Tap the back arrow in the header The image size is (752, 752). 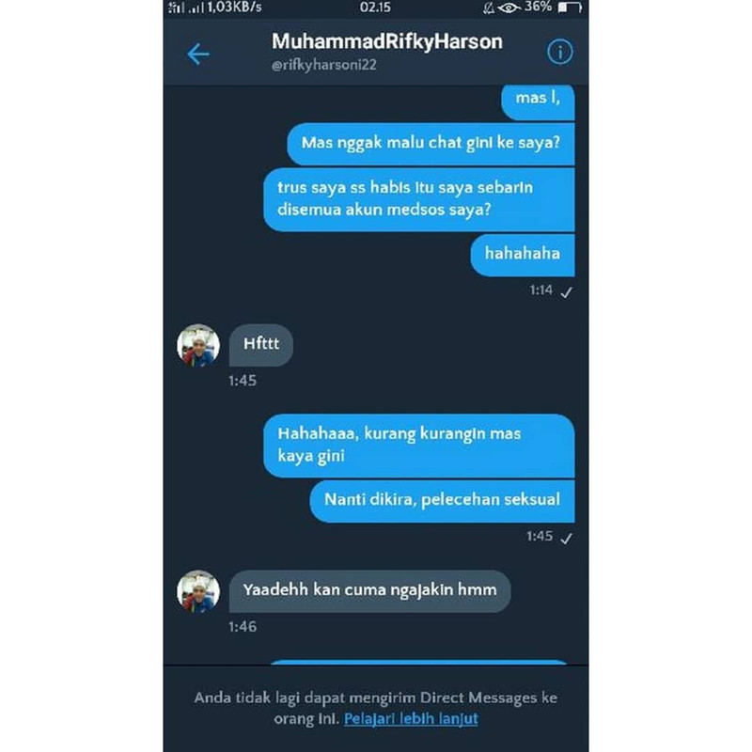coord(198,54)
